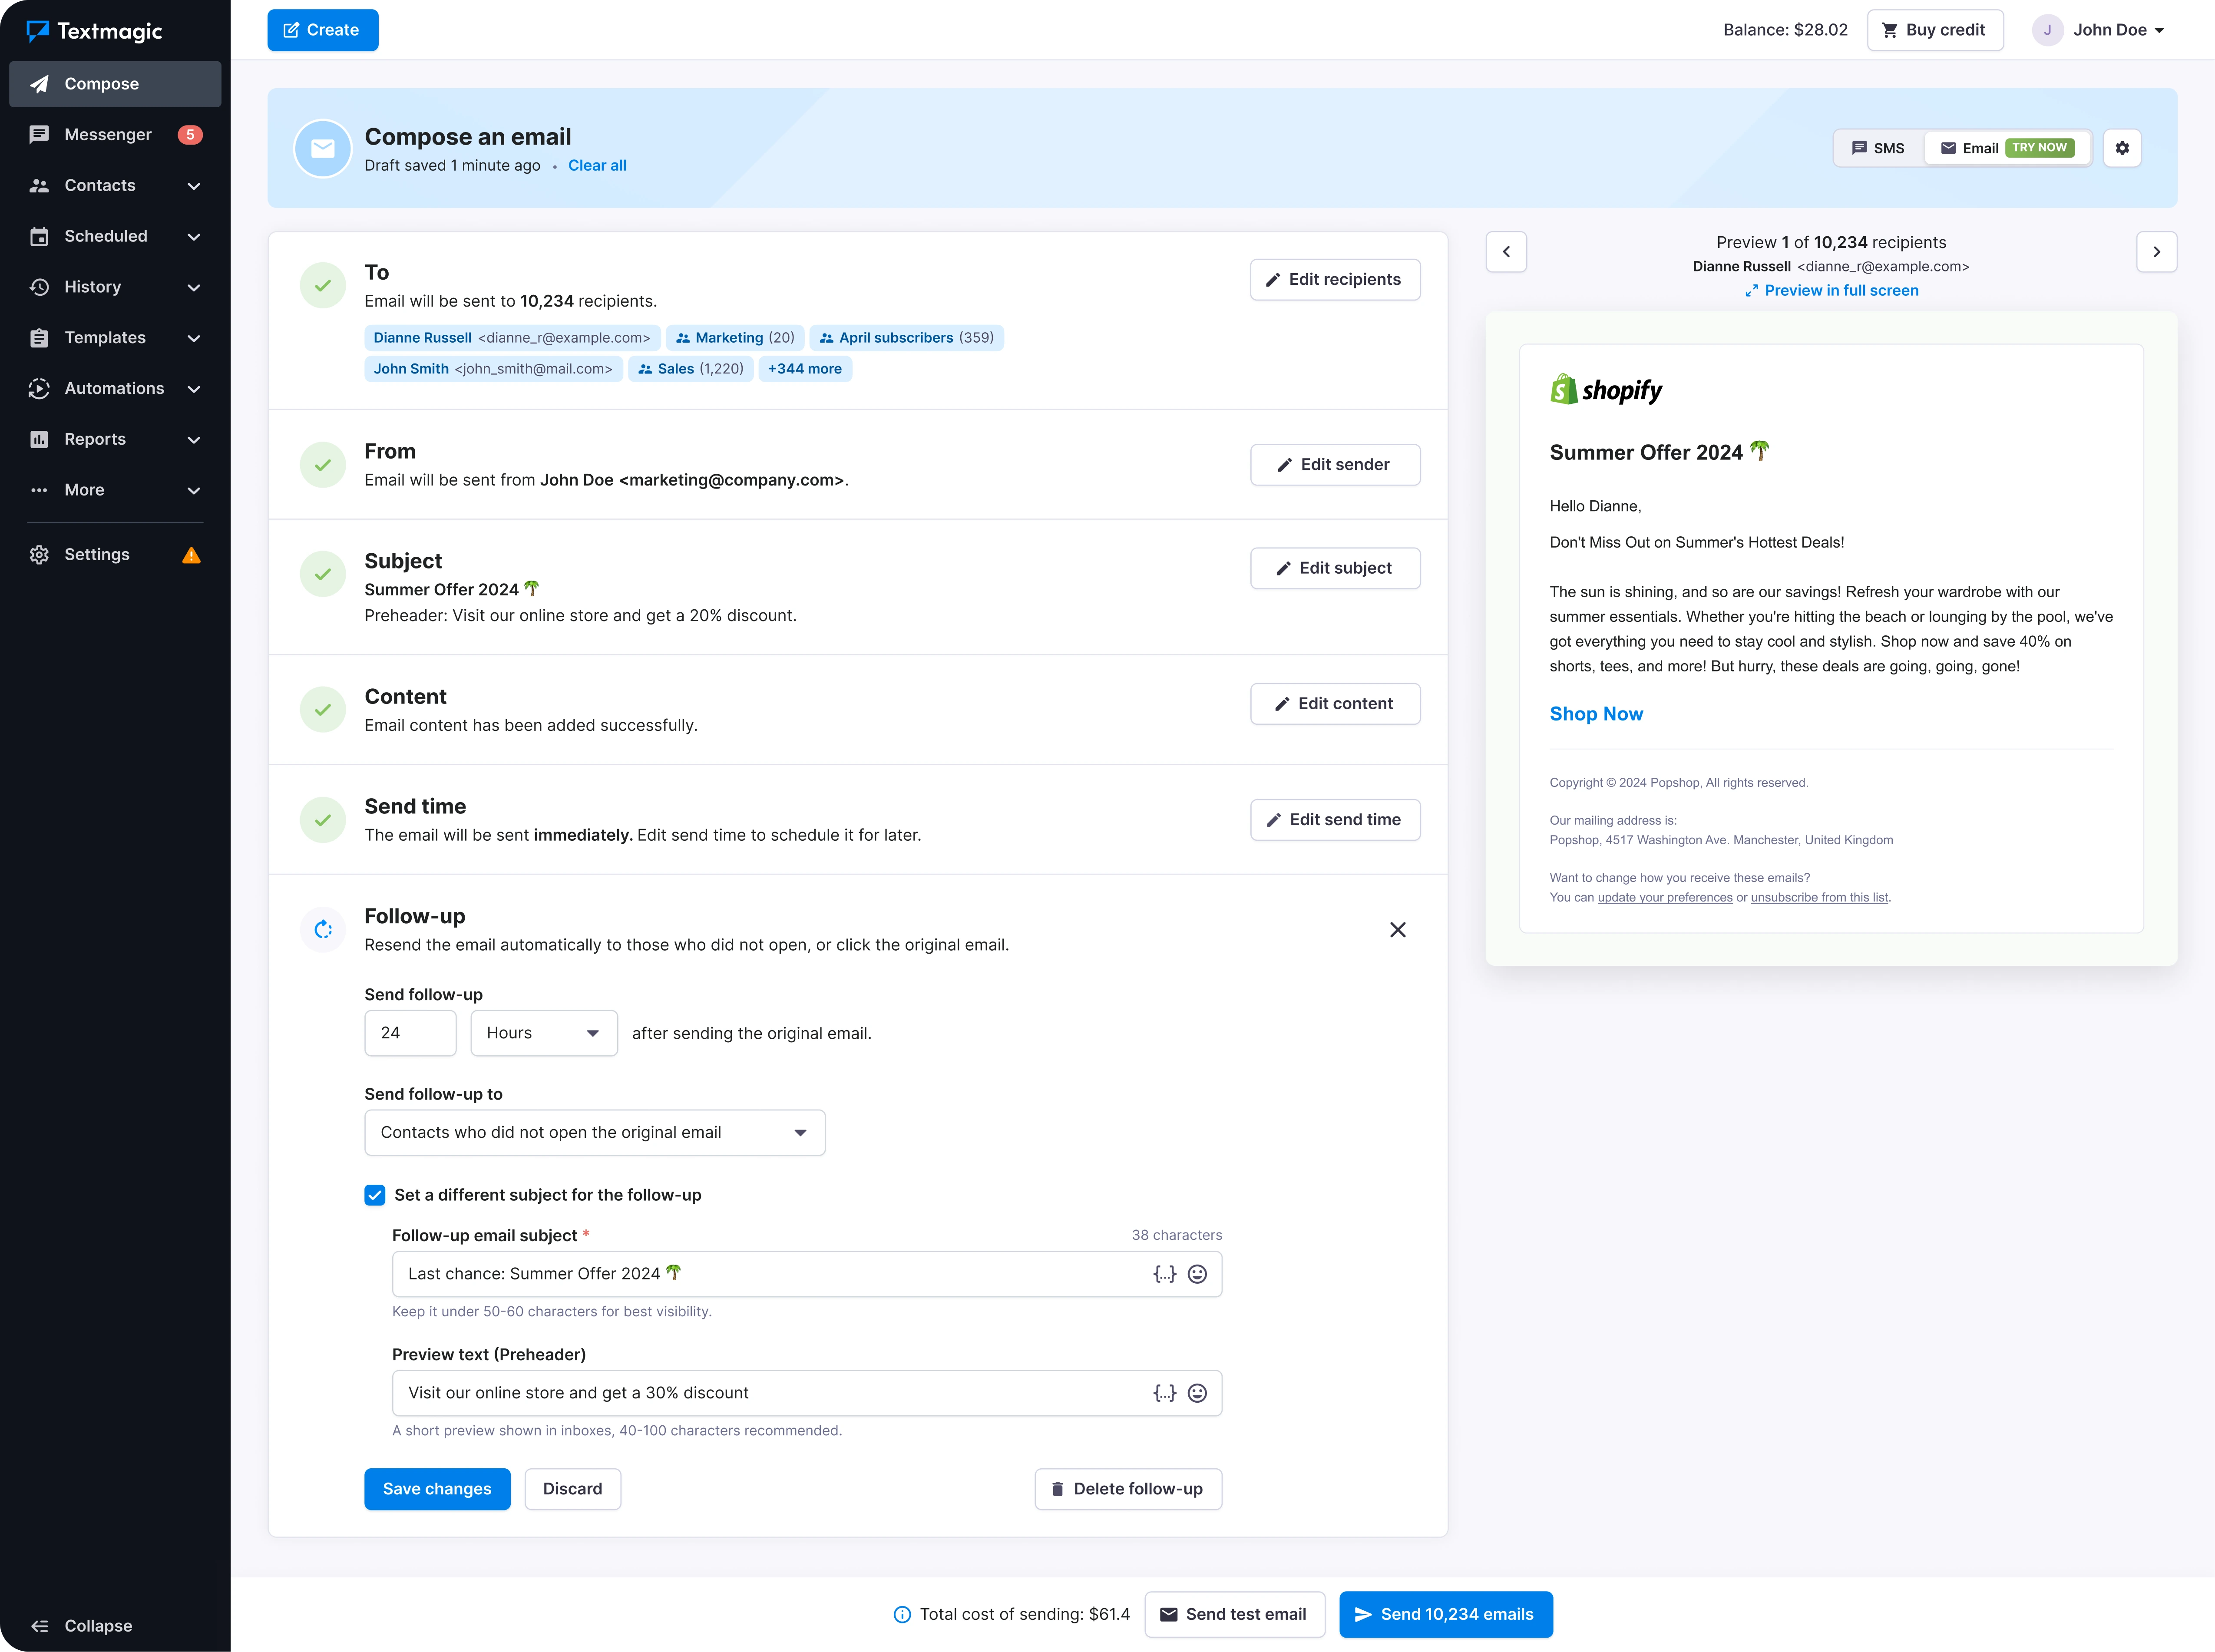Click the 24 follow-up delay field
2215x1652 pixels.
pos(411,1033)
